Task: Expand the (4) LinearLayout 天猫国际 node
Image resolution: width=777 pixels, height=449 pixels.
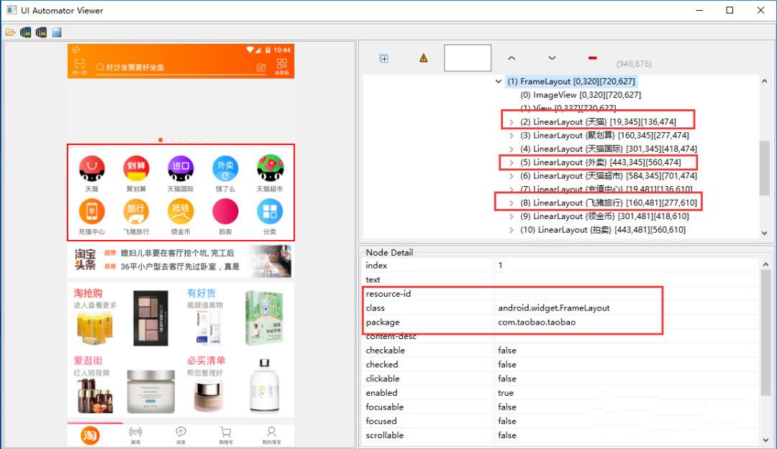Action: [x=511, y=149]
